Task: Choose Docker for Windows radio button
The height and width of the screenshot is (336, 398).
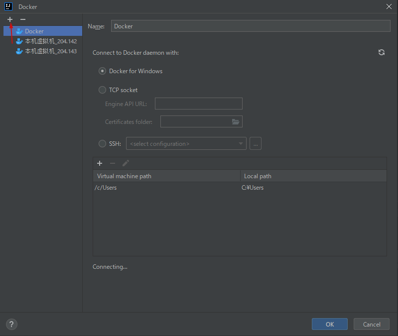Action: 102,71
